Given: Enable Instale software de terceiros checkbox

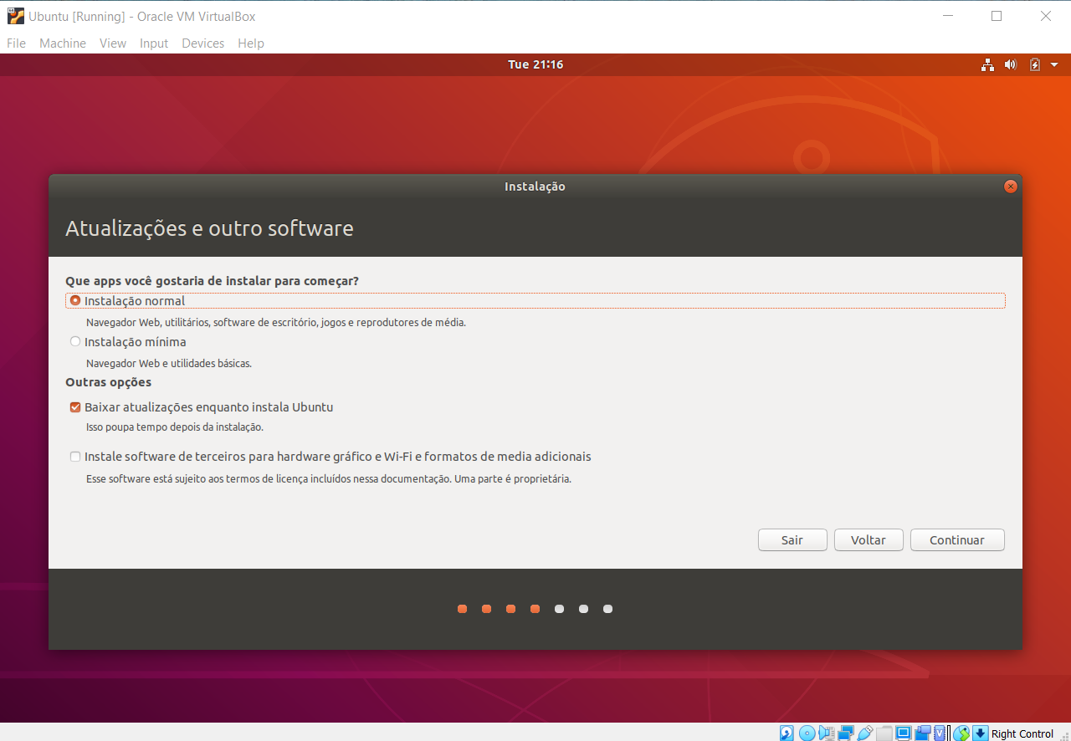Looking at the screenshot, I should click(x=75, y=457).
